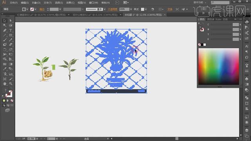Open the brush definition 基本 dropdown
Viewport: 251px width, 141px height.
click(105, 9)
